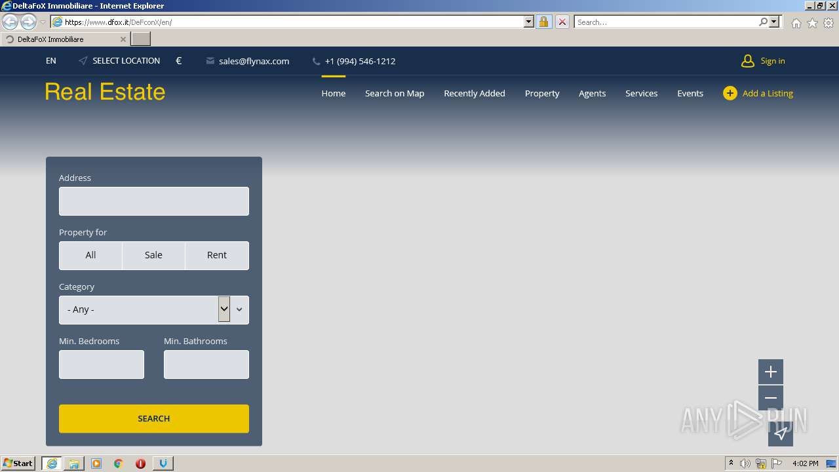Click the +1 (994) 546-1212 phone number
839x472 pixels.
[360, 61]
